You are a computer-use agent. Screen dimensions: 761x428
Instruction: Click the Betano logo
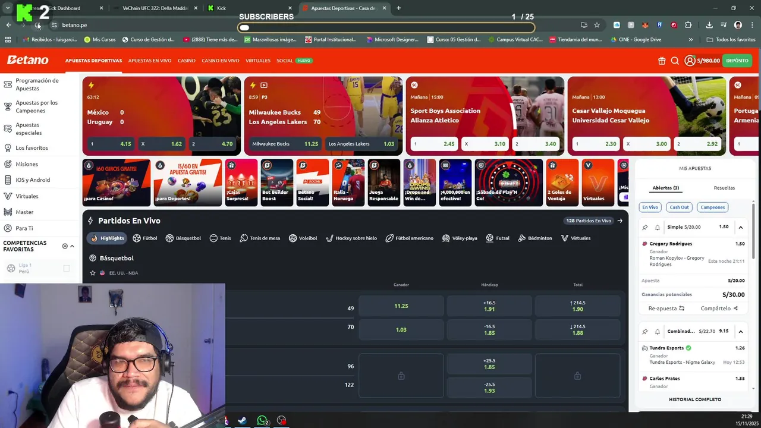pos(27,60)
